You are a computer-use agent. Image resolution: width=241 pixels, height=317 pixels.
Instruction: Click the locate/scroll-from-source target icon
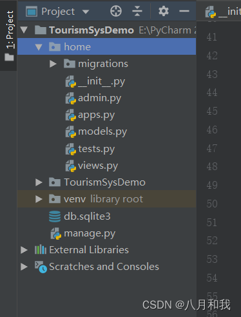pyautogui.click(x=116, y=11)
